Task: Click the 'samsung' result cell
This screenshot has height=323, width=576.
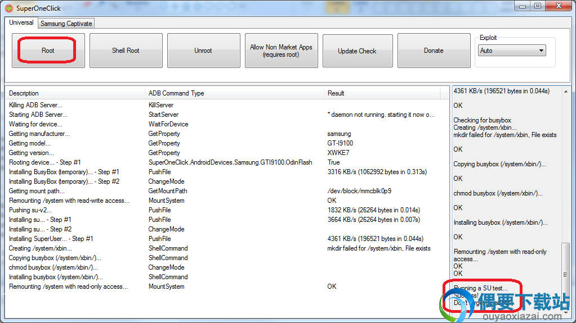Action: pos(339,134)
